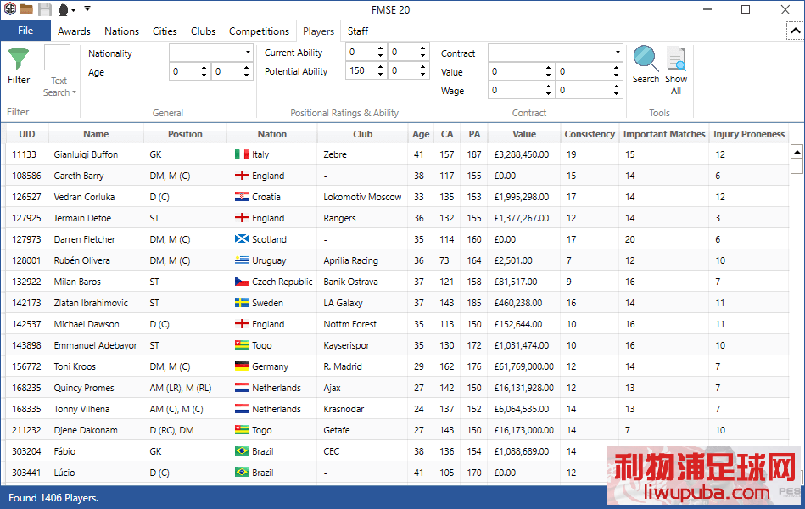Decrease the maximum Wage amount

(x=616, y=93)
